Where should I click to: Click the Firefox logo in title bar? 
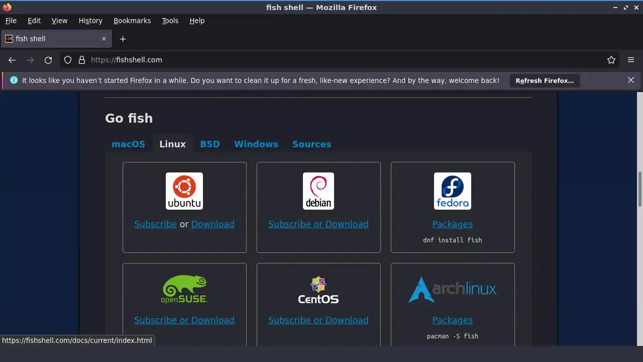(x=7, y=7)
